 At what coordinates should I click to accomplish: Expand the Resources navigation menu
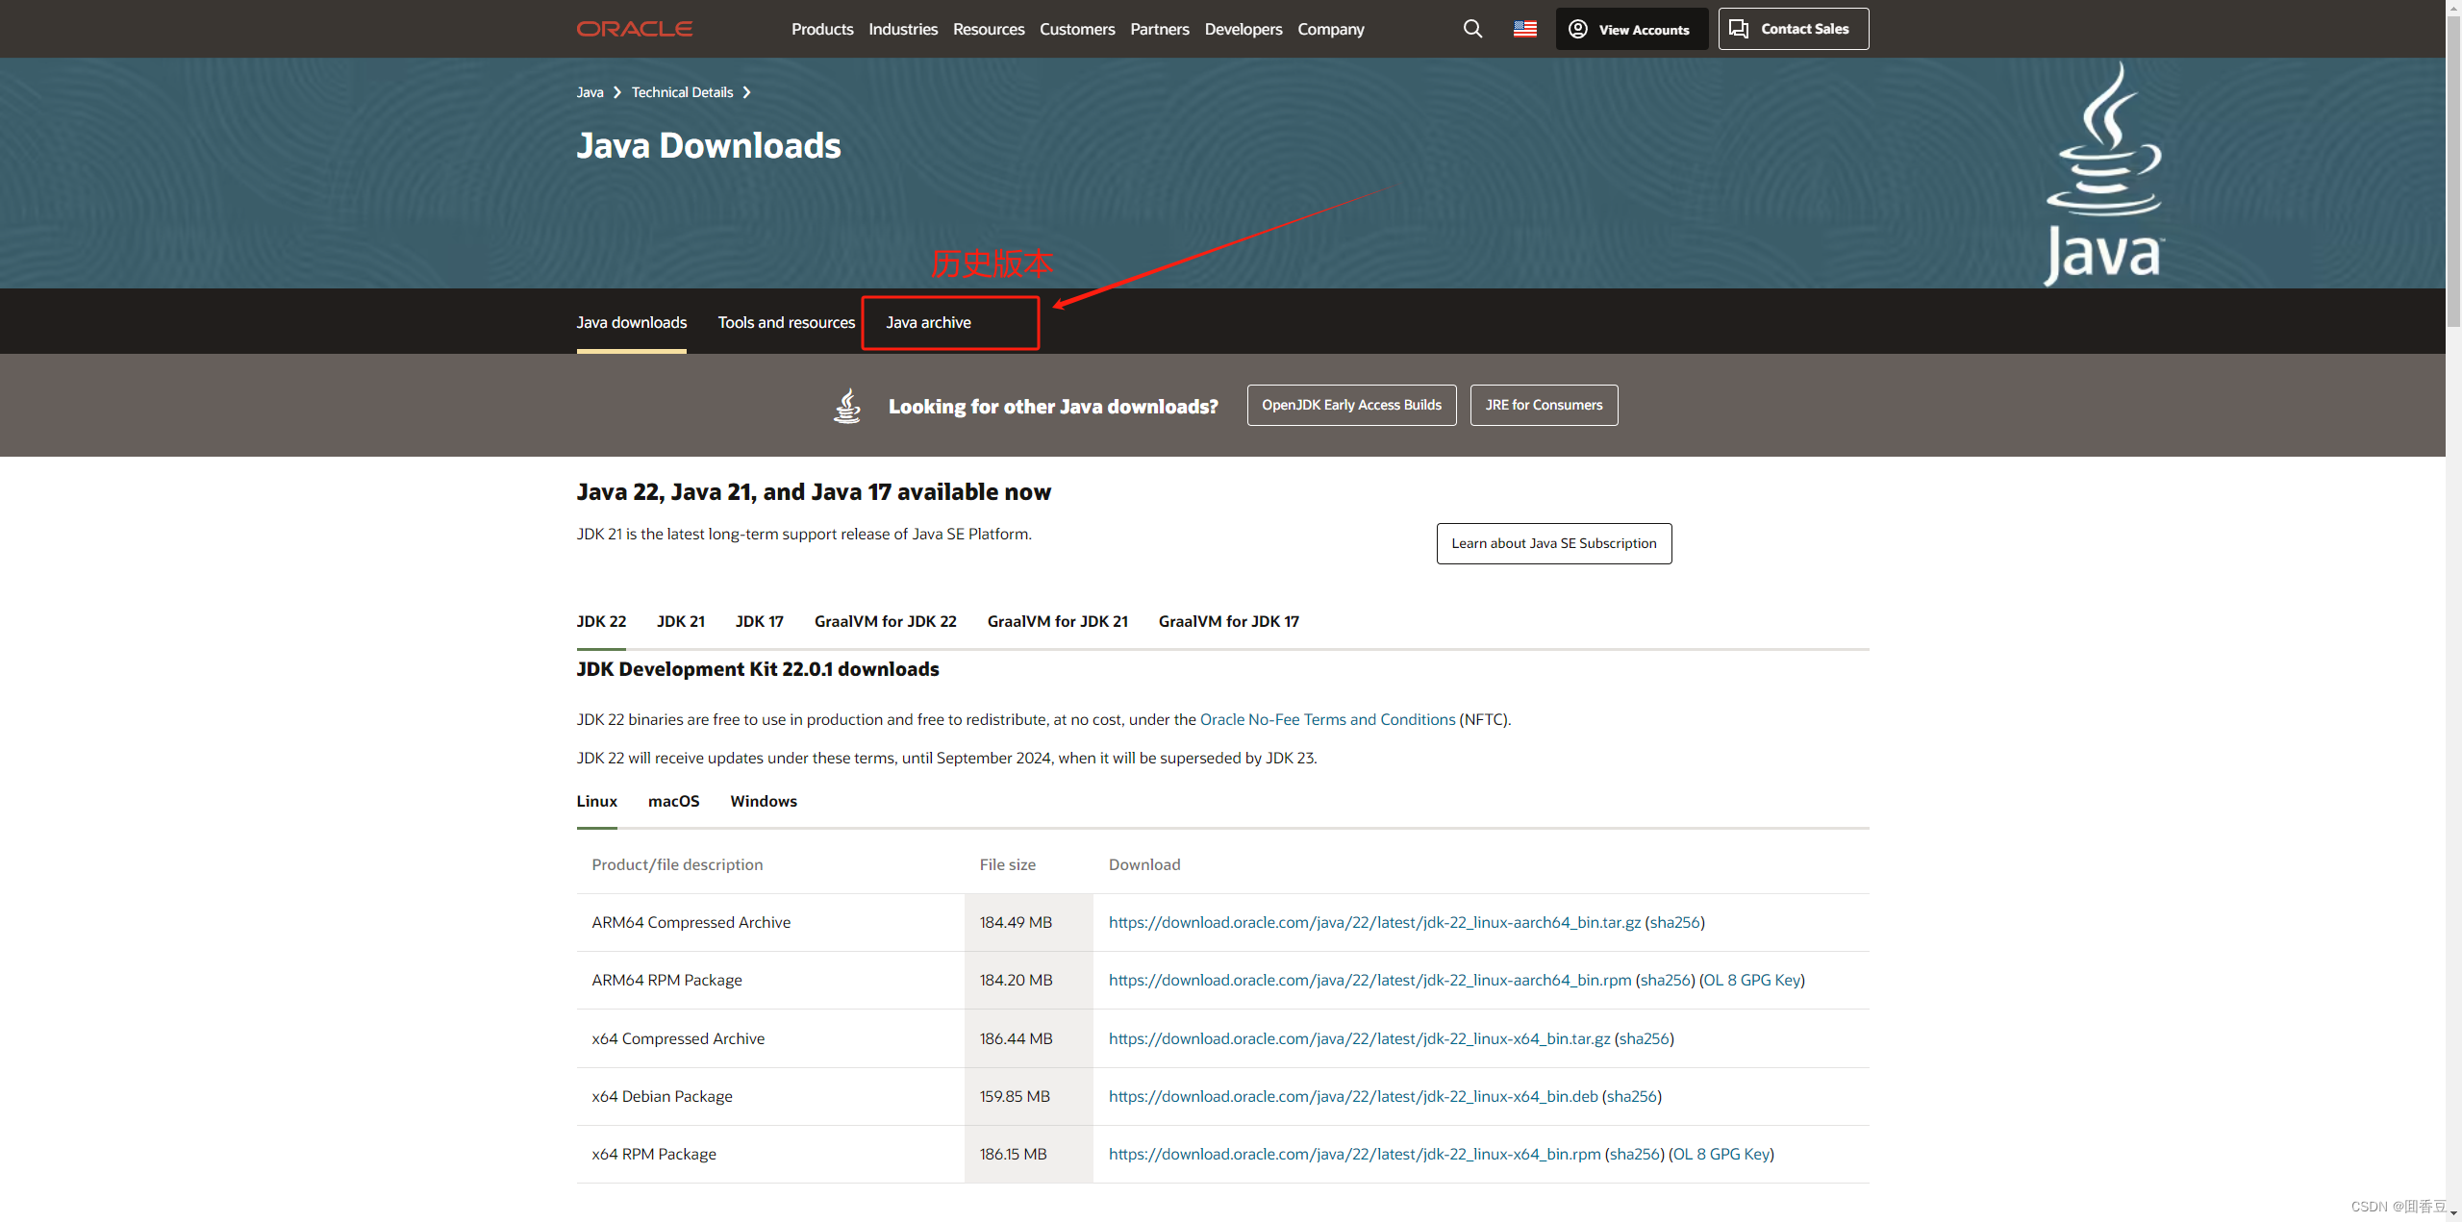coord(988,29)
